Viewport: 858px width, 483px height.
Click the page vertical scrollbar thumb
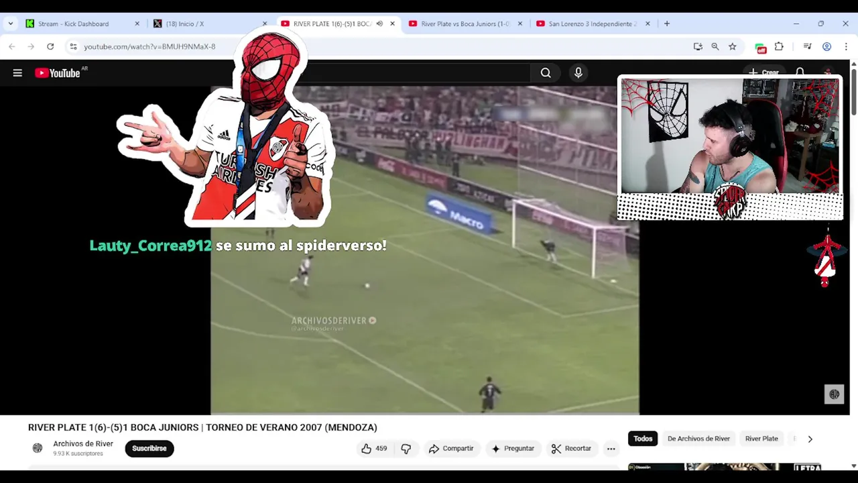click(x=853, y=91)
